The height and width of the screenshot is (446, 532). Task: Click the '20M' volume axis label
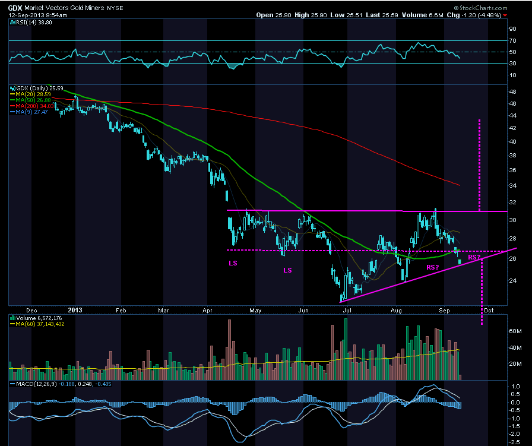[515, 364]
